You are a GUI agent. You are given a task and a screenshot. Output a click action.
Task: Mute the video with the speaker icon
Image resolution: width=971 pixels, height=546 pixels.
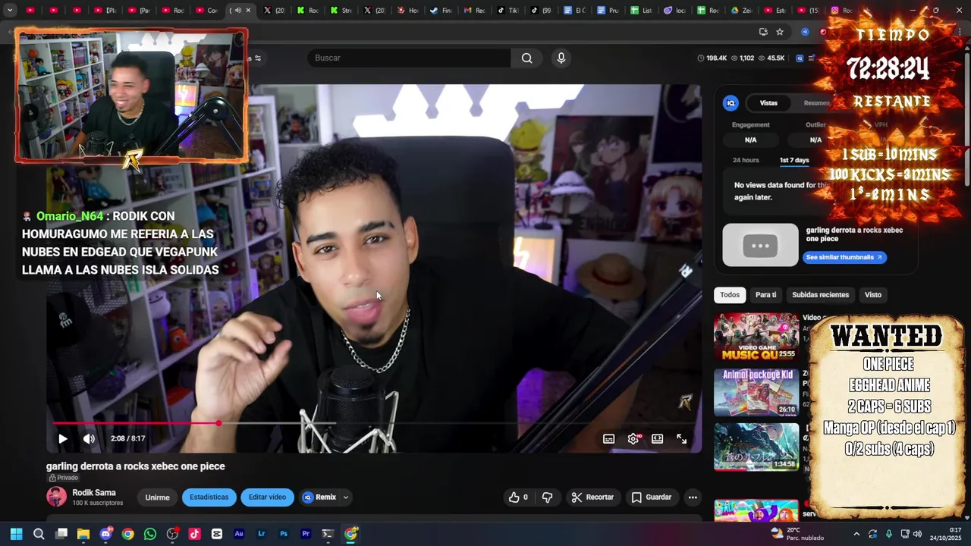(89, 438)
